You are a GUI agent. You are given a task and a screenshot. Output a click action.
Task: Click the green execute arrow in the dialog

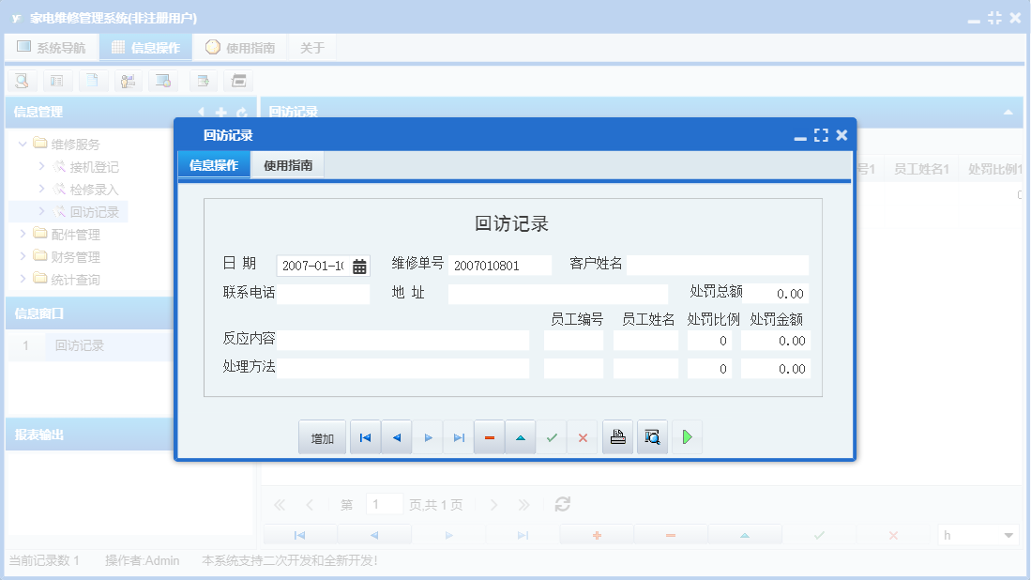[687, 436]
